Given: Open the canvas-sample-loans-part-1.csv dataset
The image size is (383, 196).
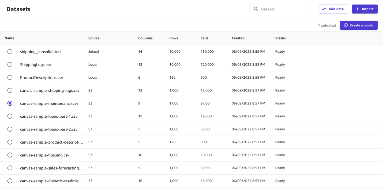Looking at the screenshot, I should 49,116.
